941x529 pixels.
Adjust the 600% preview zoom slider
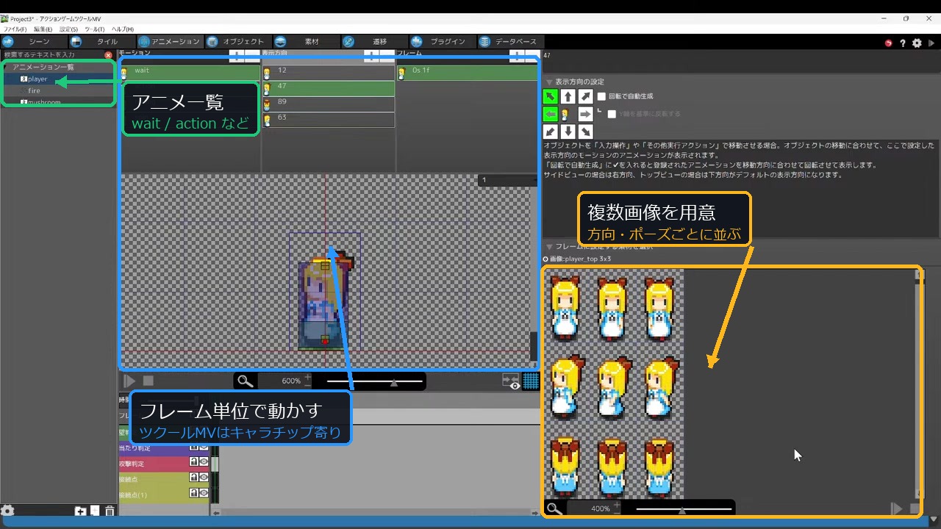[x=375, y=381]
